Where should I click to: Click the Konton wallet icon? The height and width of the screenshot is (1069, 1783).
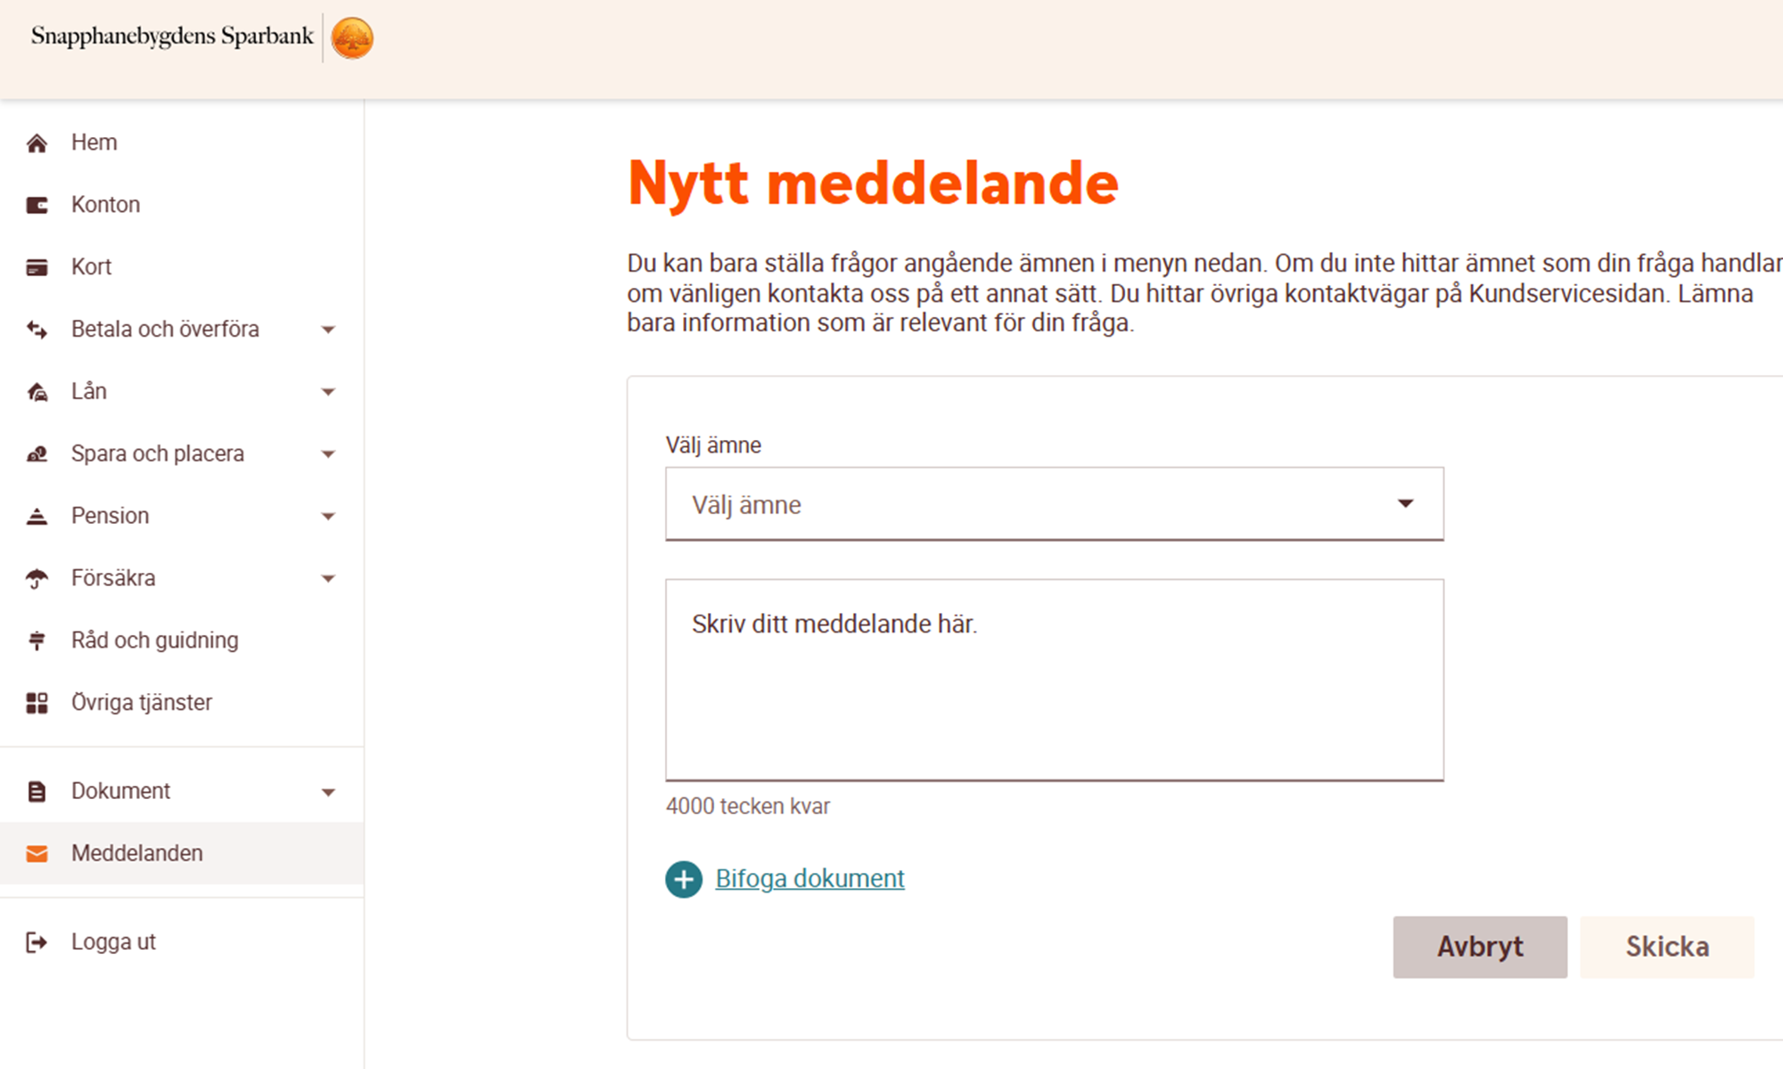pyautogui.click(x=37, y=205)
